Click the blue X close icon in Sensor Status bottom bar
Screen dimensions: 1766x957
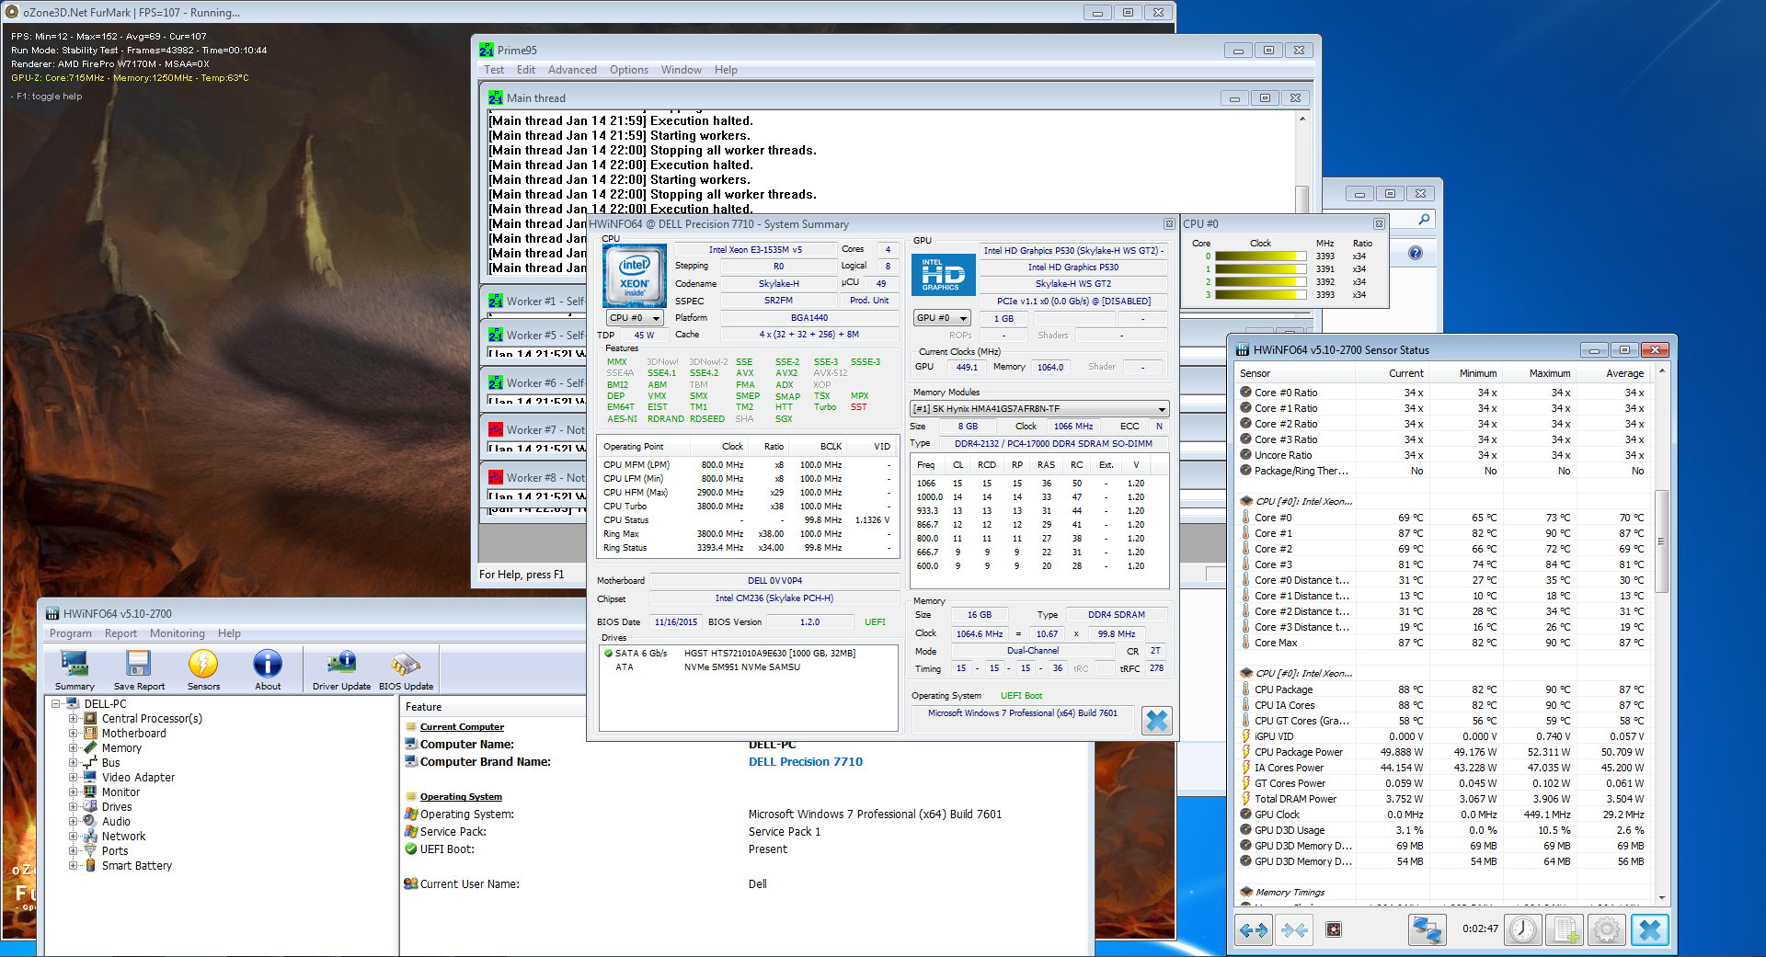(x=1650, y=930)
